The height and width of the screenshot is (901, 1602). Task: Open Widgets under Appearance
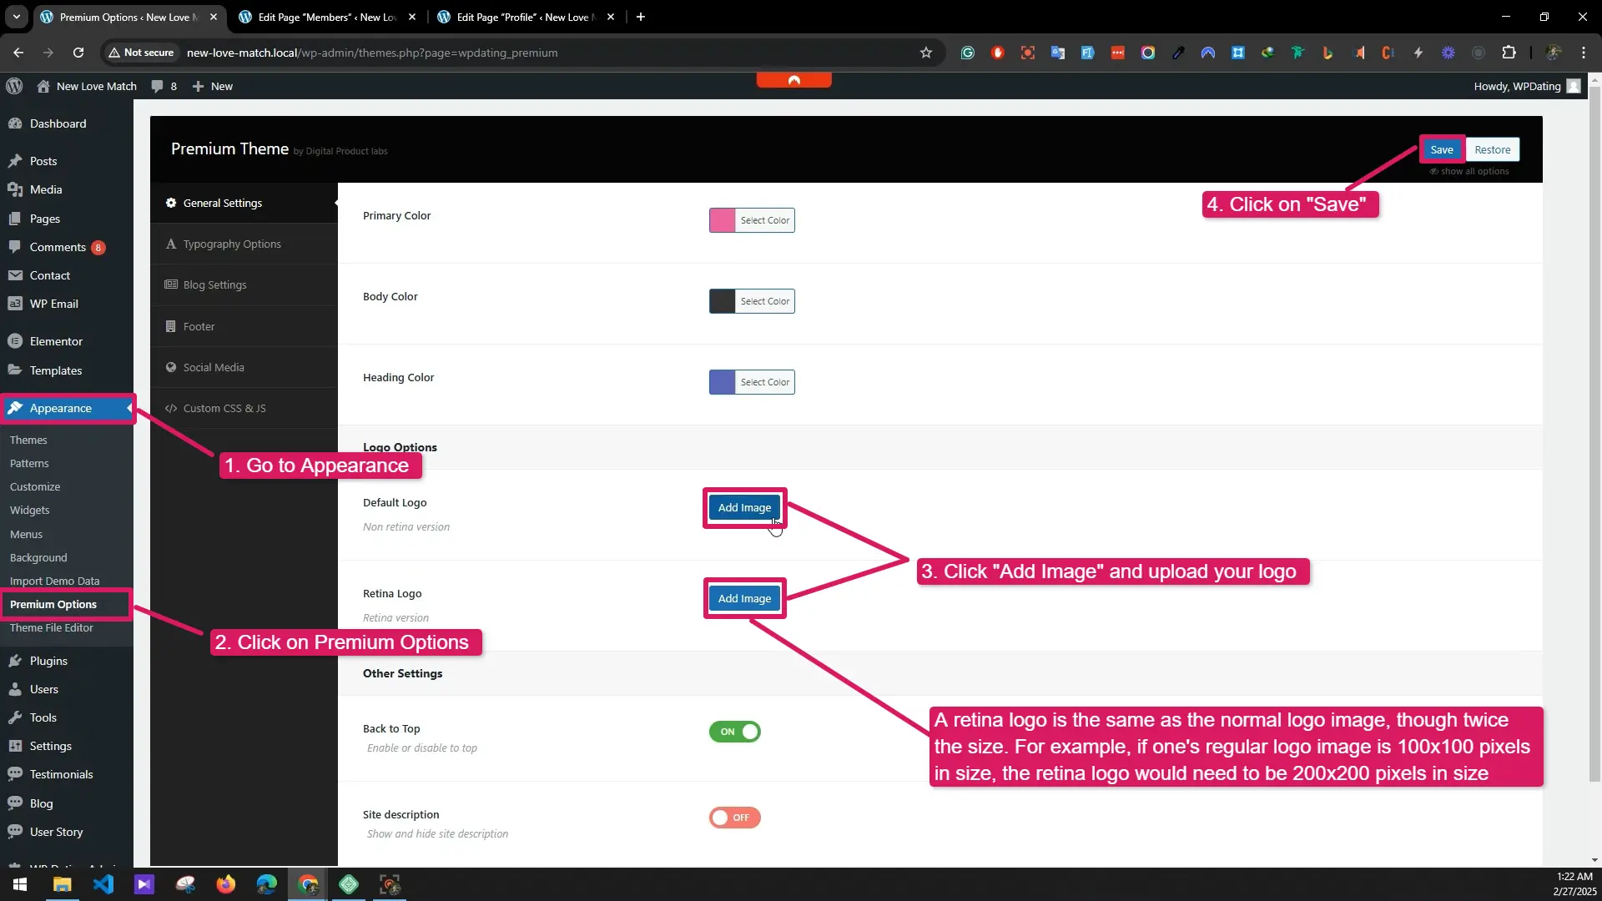pos(30,510)
